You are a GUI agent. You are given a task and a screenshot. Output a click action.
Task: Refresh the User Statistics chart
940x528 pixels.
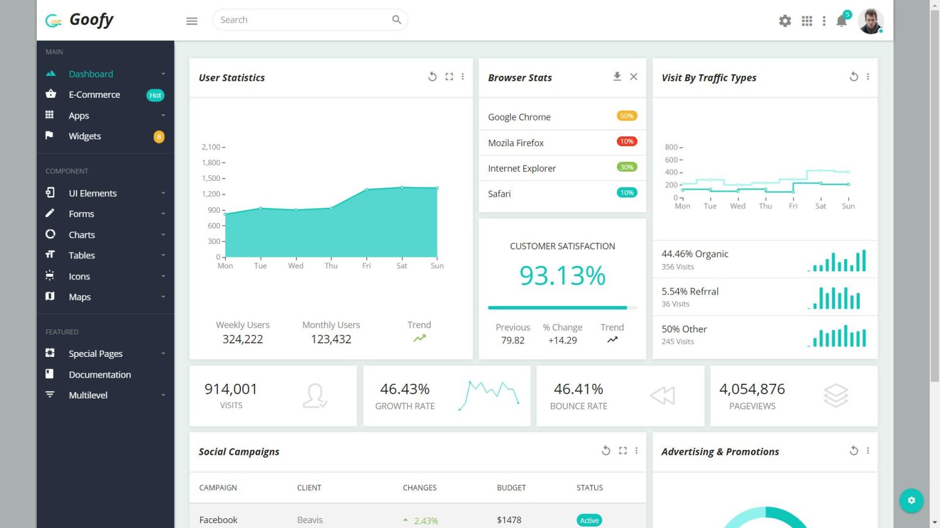pos(433,76)
